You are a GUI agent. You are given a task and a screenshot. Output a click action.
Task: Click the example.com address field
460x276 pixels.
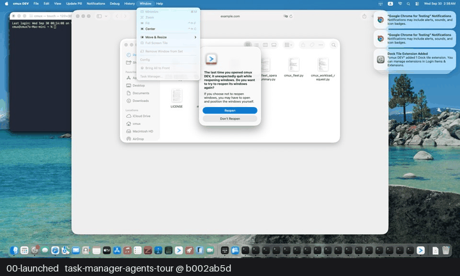(x=230, y=16)
